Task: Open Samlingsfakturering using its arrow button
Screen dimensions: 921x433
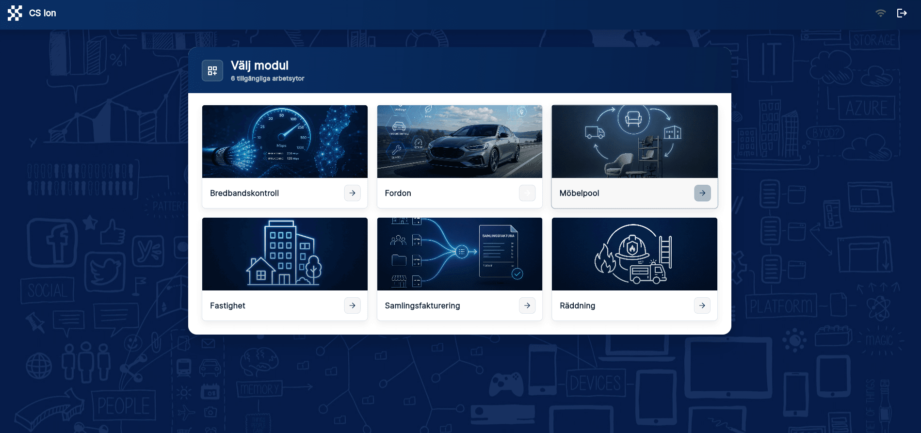Action: pyautogui.click(x=527, y=305)
